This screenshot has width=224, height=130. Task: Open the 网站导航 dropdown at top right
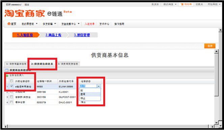(x=220, y=4)
